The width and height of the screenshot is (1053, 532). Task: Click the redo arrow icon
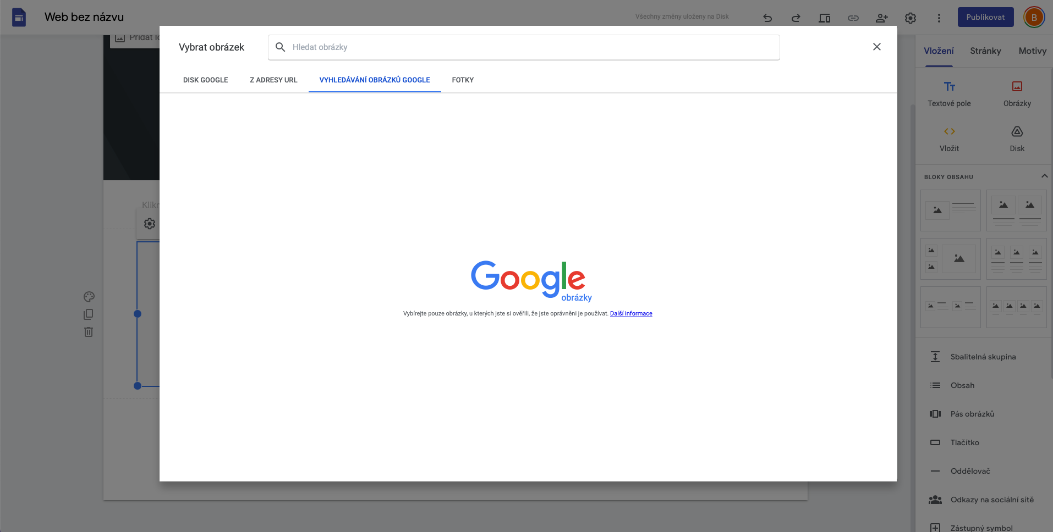[796, 18]
